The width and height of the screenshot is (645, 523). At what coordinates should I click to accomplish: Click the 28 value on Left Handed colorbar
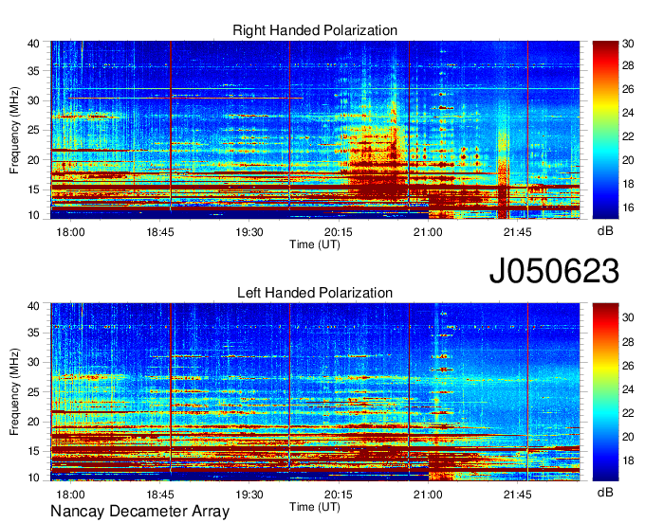coord(628,342)
